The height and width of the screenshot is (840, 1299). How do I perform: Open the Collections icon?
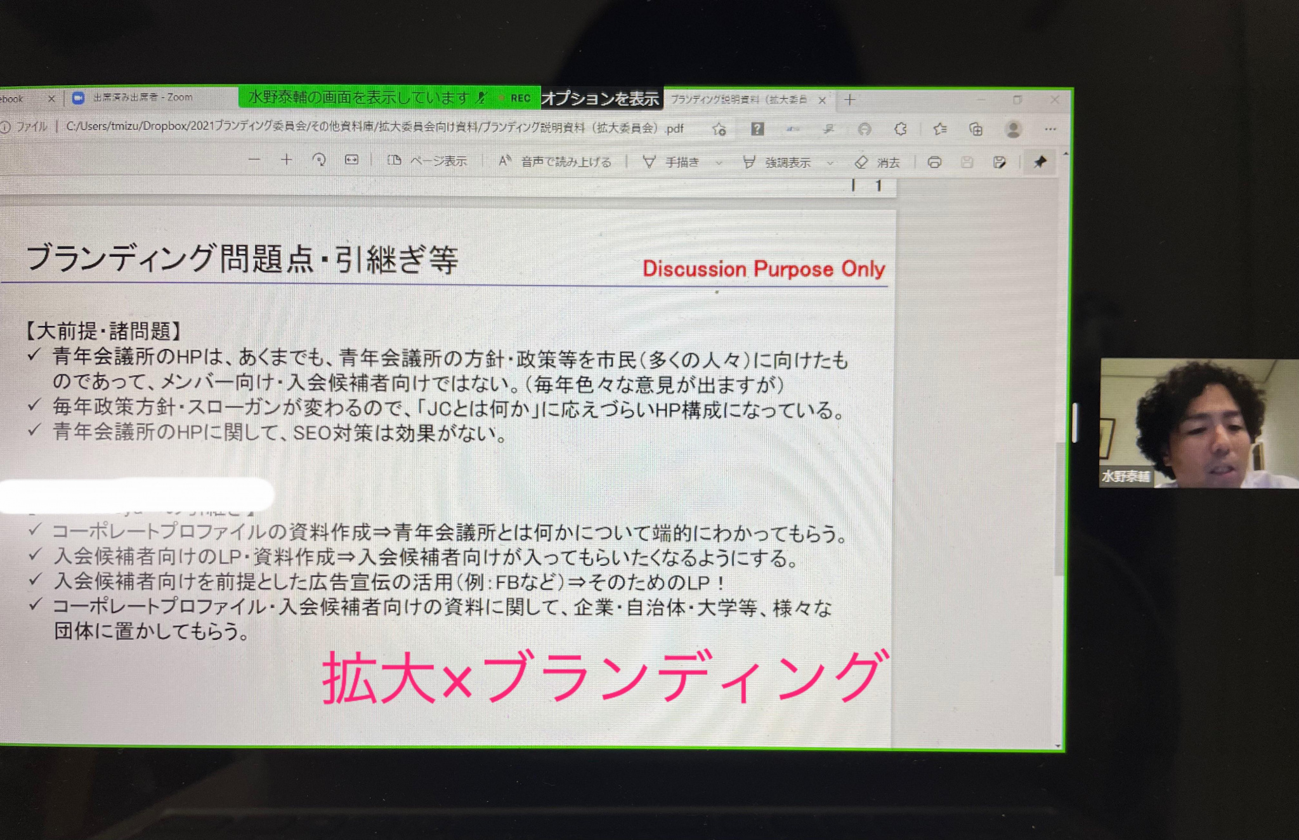click(976, 129)
